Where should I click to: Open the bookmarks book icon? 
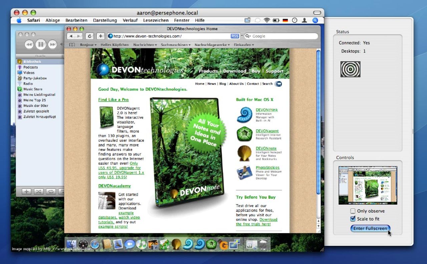72,45
